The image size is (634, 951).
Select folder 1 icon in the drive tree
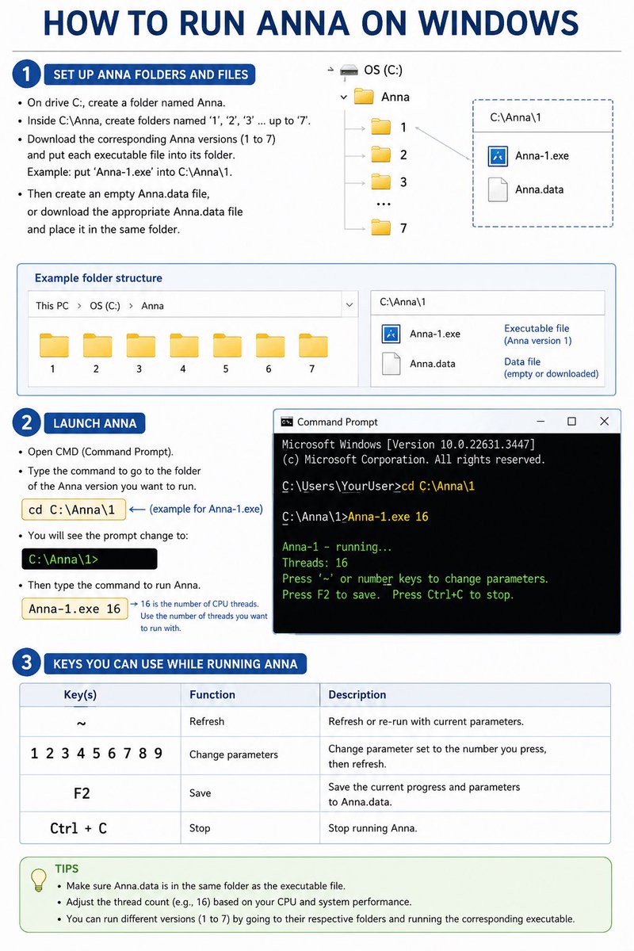[381, 127]
